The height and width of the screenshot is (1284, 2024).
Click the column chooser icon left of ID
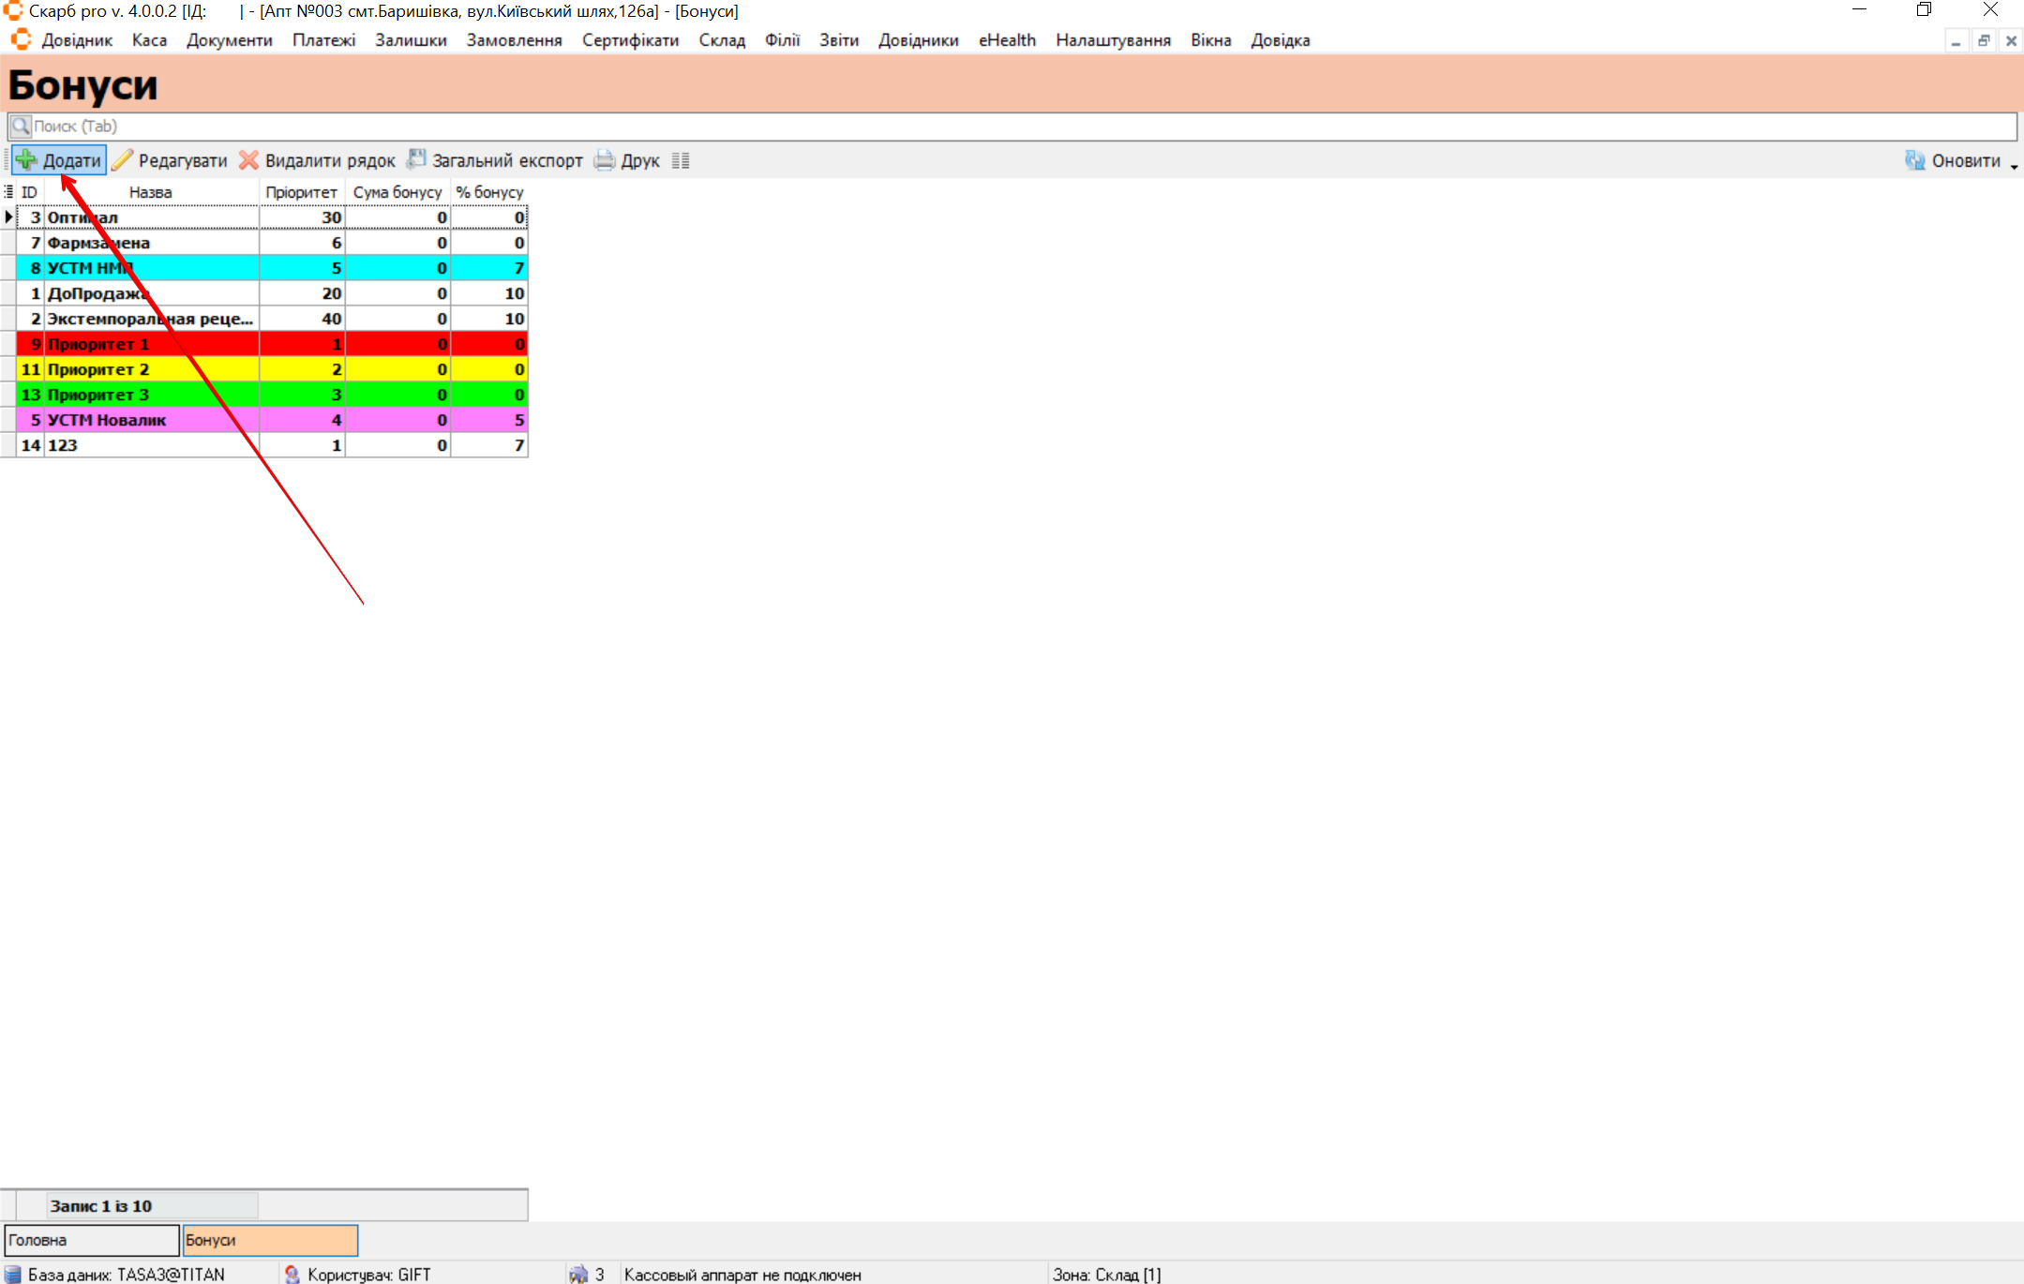point(8,192)
